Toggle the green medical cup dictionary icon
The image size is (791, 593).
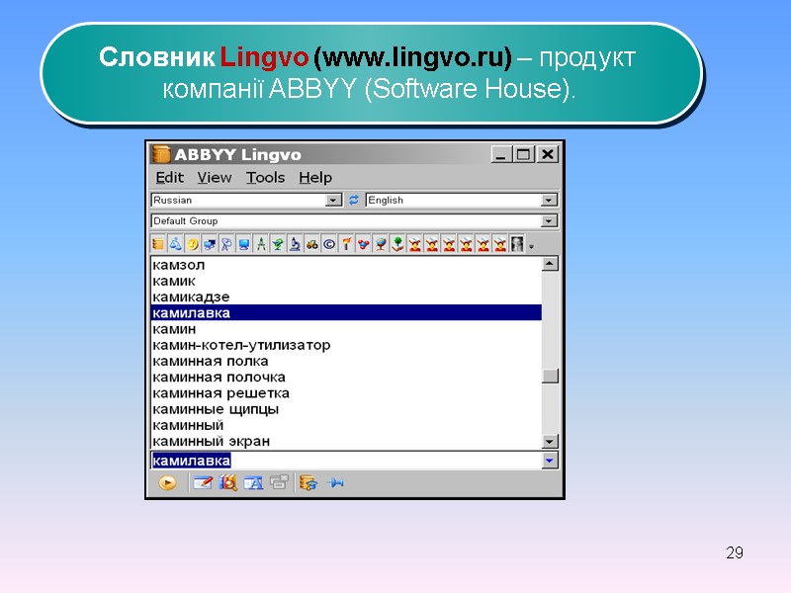[x=278, y=244]
